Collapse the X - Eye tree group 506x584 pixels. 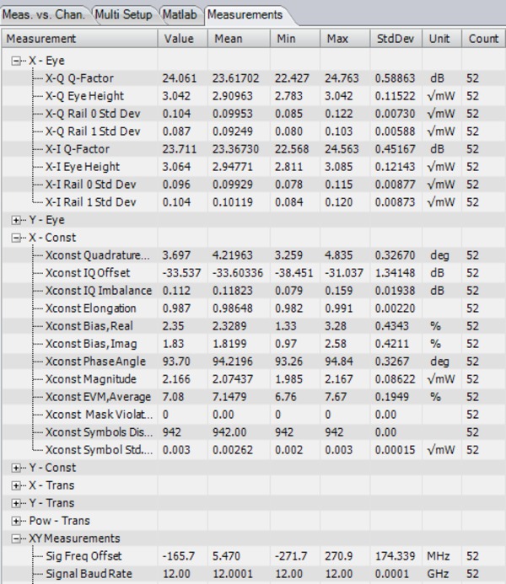coord(17,61)
